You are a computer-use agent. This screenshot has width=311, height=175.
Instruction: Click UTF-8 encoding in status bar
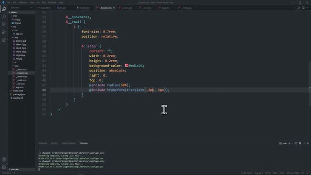[x=268, y=173]
